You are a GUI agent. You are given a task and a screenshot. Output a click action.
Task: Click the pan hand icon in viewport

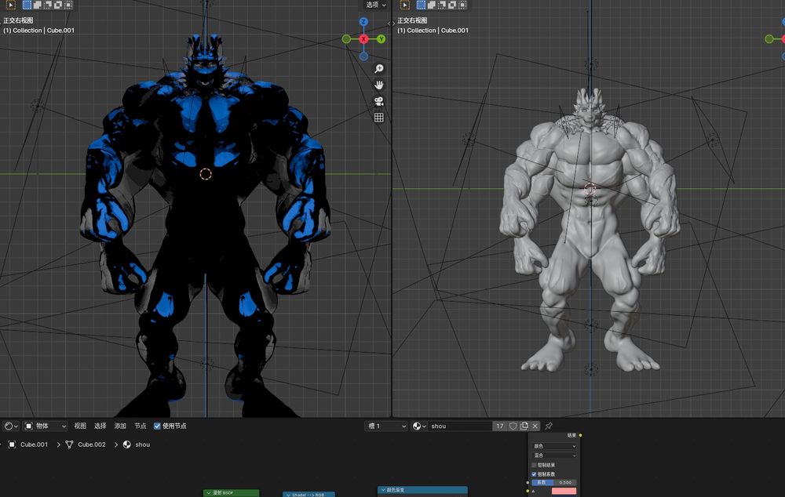coord(378,85)
